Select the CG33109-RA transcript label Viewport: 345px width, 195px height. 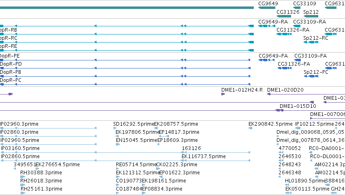[x=309, y=21]
